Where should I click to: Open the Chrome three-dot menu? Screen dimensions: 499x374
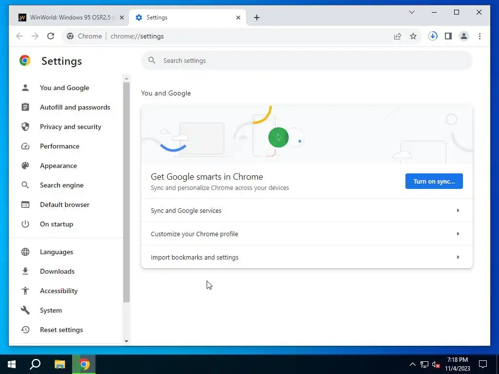(x=480, y=36)
